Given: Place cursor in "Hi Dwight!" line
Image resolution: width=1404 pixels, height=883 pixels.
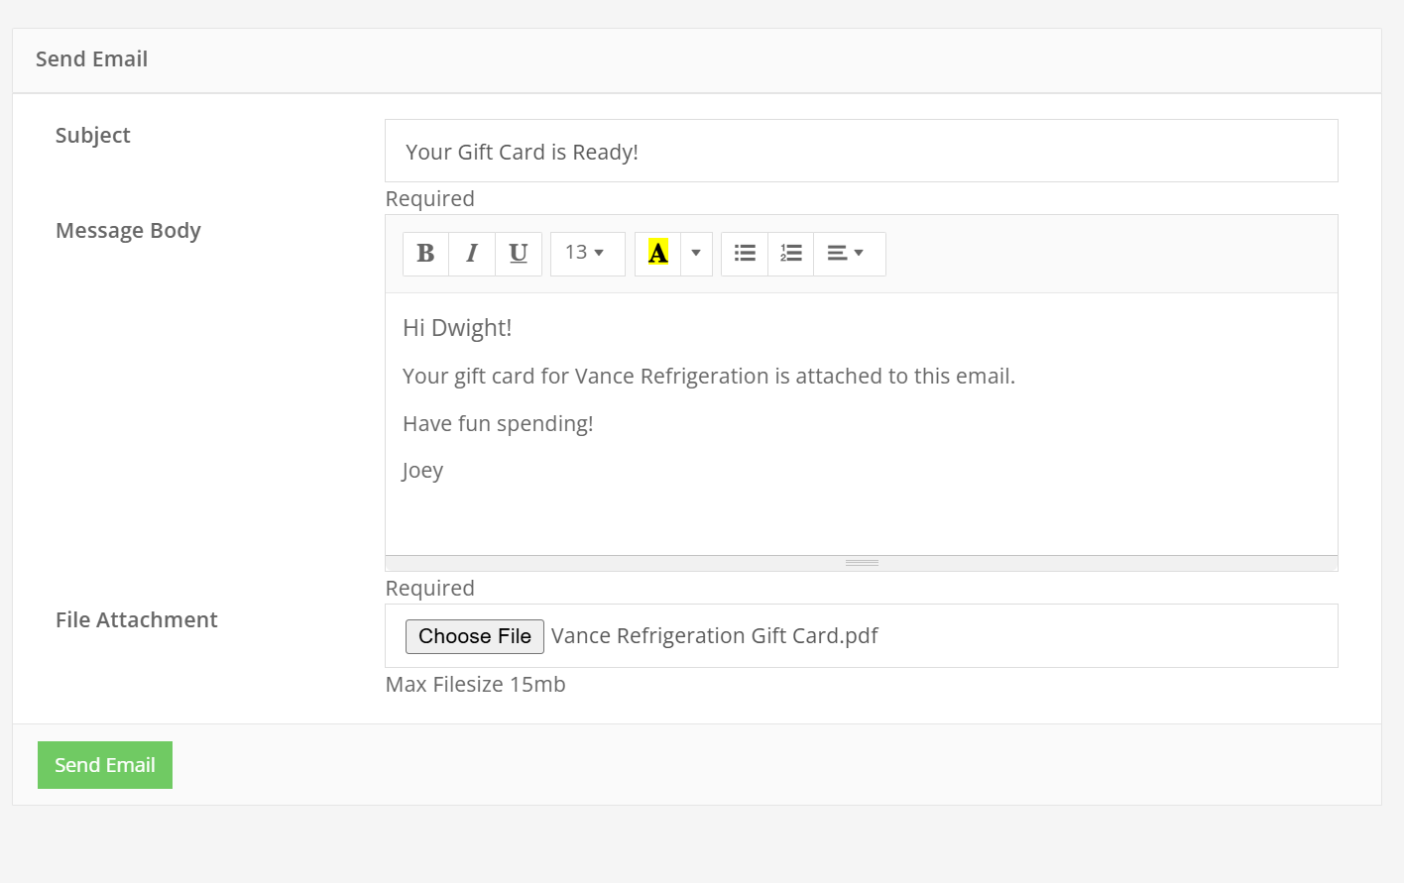Looking at the screenshot, I should tap(457, 328).
